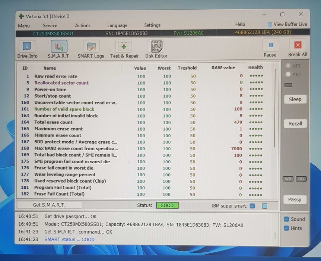Open the Drive Info panel
This screenshot has height=261, width=321.
[x=27, y=50]
